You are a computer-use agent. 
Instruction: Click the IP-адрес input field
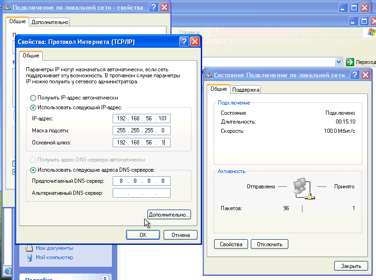141,118
